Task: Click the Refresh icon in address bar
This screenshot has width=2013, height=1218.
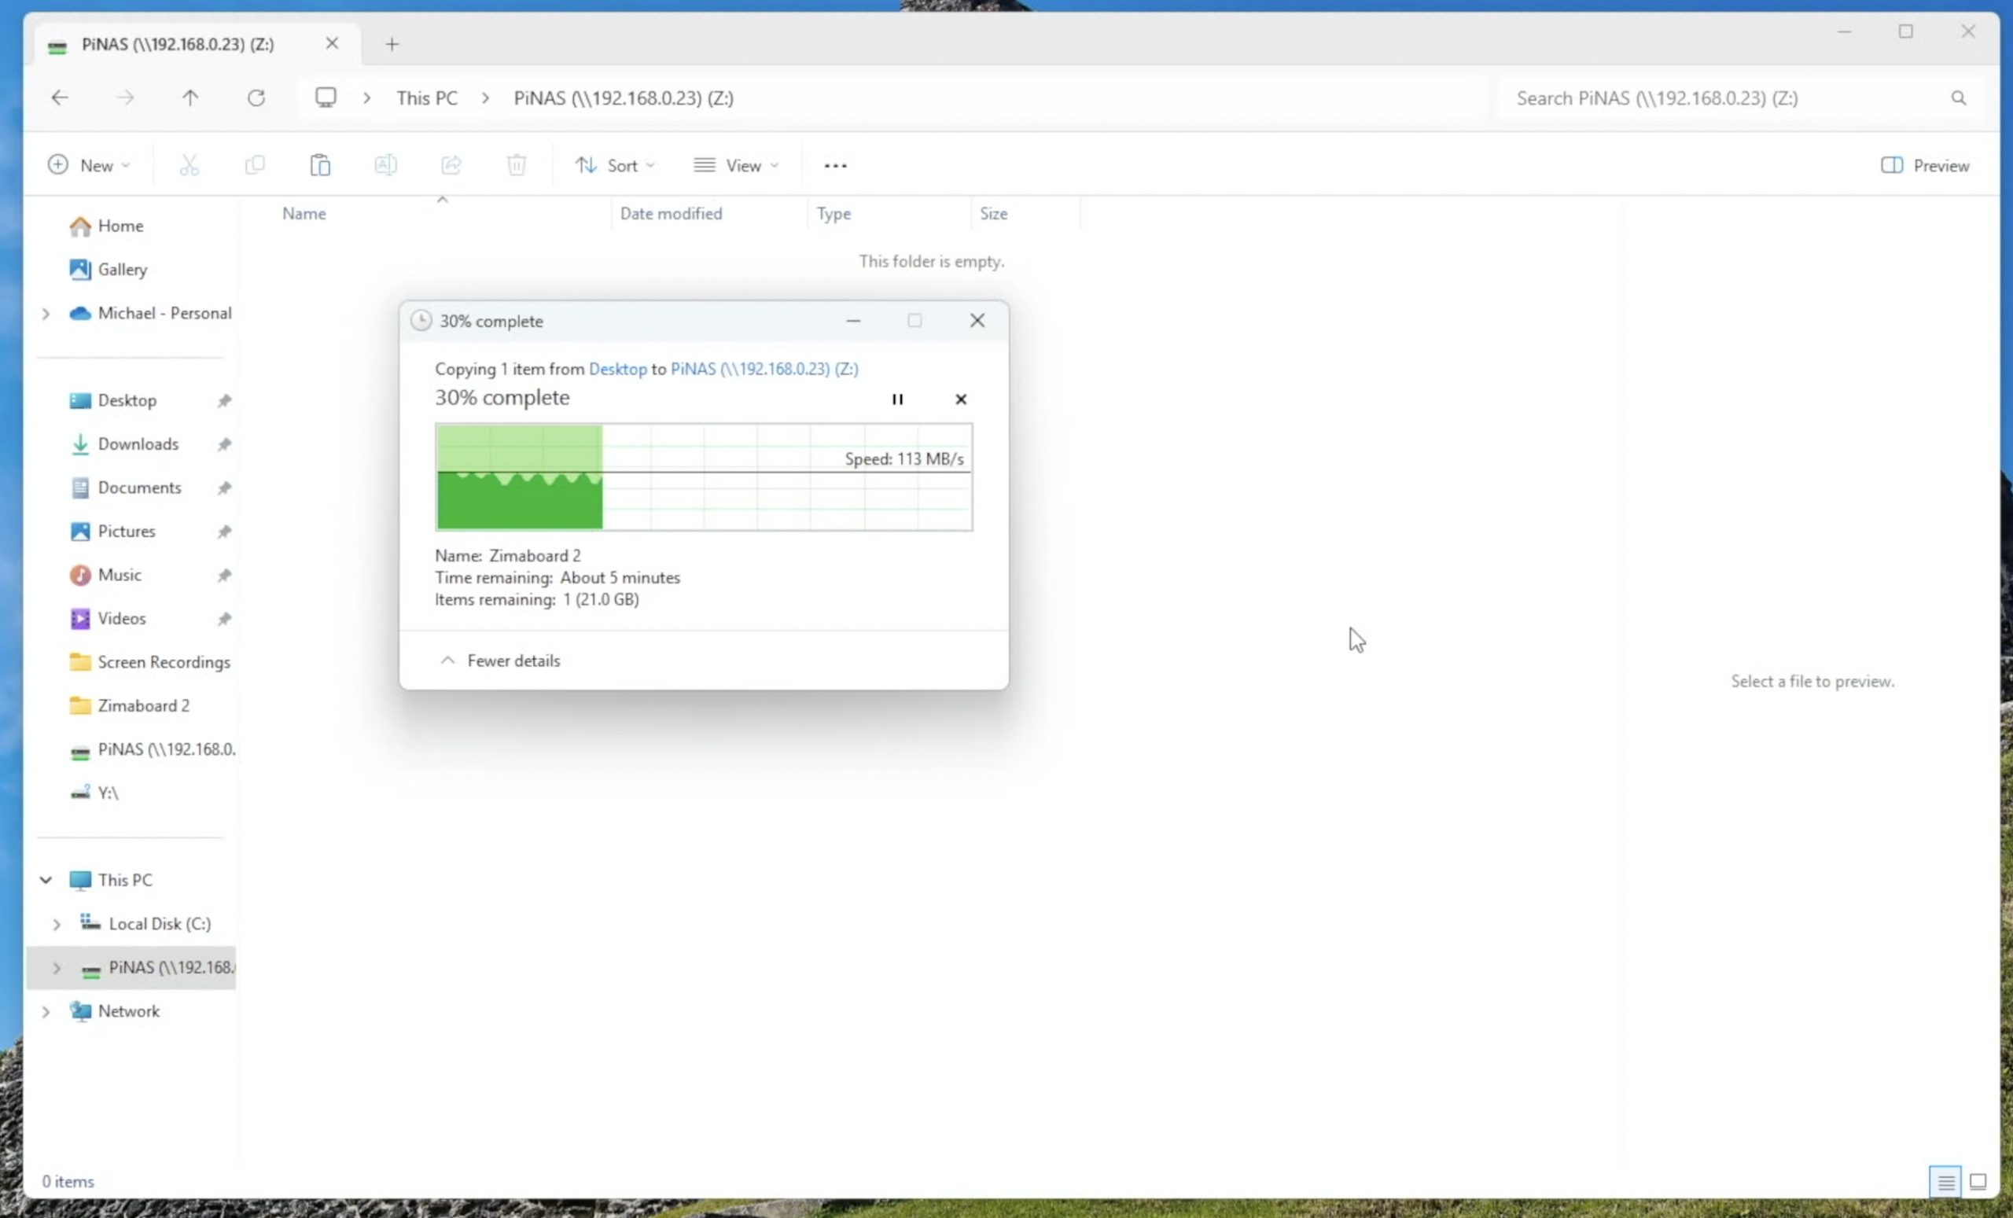Action: point(256,98)
